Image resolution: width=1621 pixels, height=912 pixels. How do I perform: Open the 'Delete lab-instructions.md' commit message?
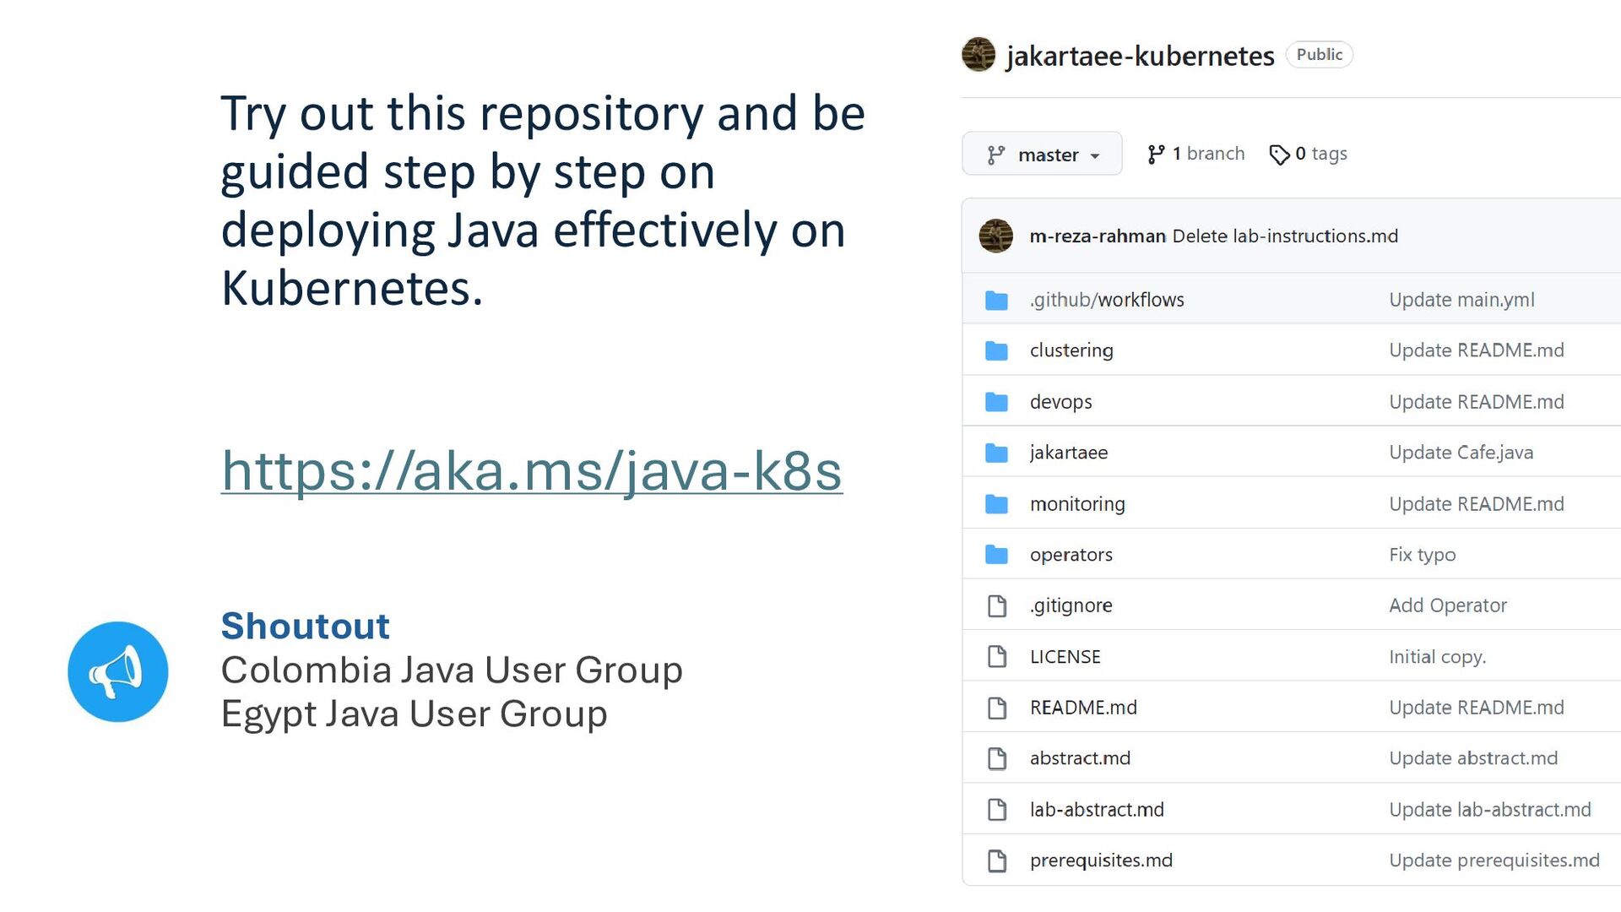click(x=1285, y=236)
